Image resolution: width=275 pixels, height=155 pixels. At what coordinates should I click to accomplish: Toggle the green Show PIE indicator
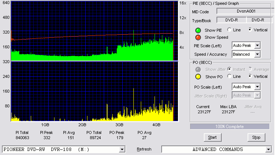[x=198, y=30]
